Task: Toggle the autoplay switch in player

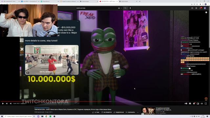Action: click(x=186, y=104)
